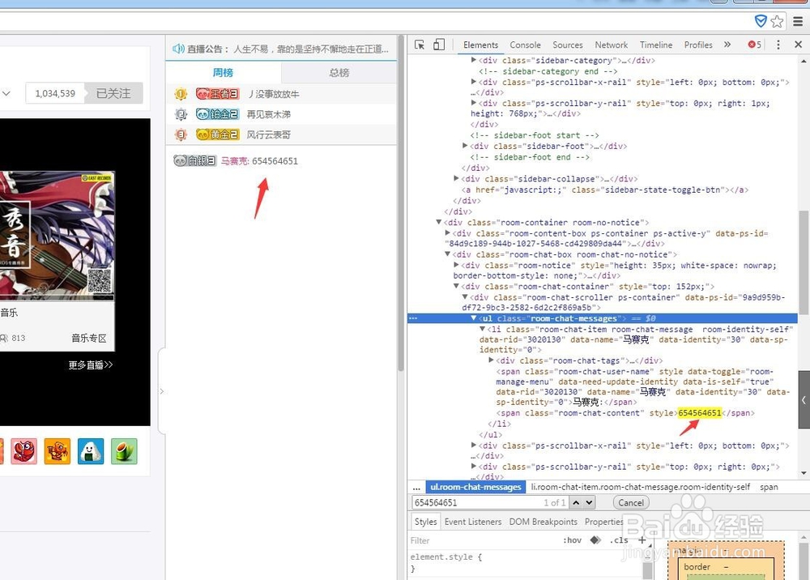810x580 pixels.
Task: Expand the sidebar-category div node
Action: coord(474,60)
